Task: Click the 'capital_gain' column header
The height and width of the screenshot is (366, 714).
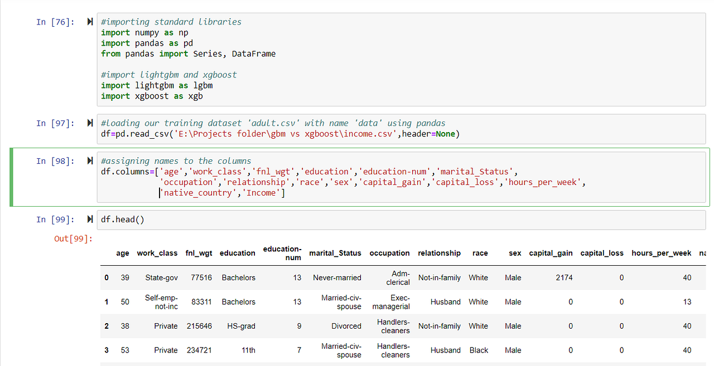Action: click(x=551, y=253)
